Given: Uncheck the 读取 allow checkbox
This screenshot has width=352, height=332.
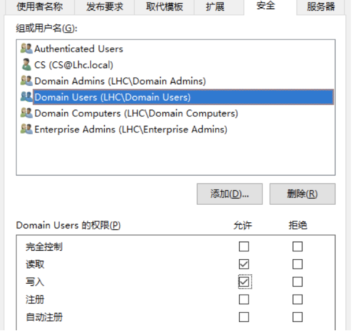Looking at the screenshot, I should (x=244, y=264).
